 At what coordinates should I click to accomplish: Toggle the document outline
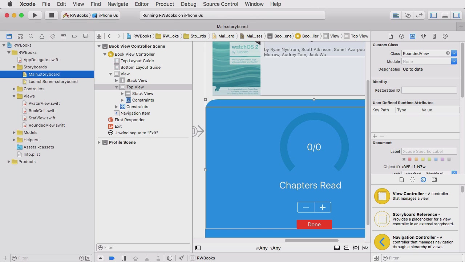click(198, 248)
